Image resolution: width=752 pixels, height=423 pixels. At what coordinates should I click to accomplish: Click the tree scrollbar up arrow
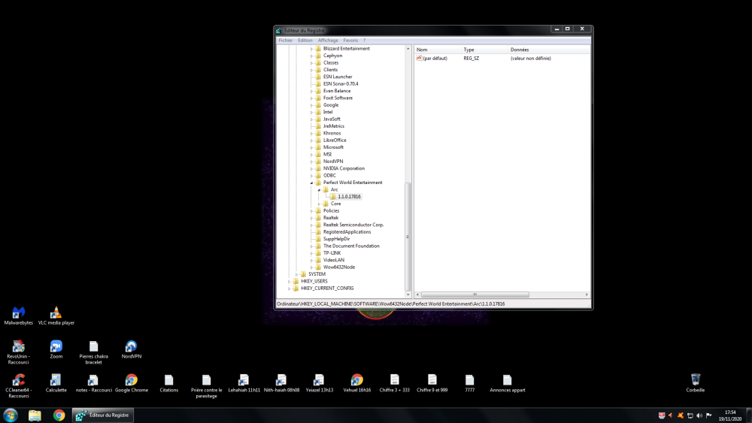[x=408, y=49]
